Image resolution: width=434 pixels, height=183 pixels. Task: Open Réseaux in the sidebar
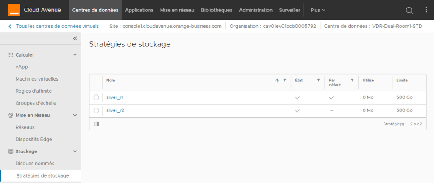[x=25, y=127]
